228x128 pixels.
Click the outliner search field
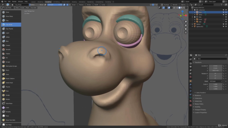click(207, 5)
